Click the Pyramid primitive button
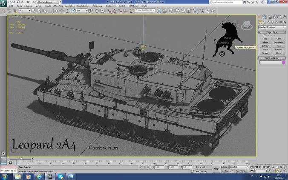288x180 pixels. click(279, 49)
